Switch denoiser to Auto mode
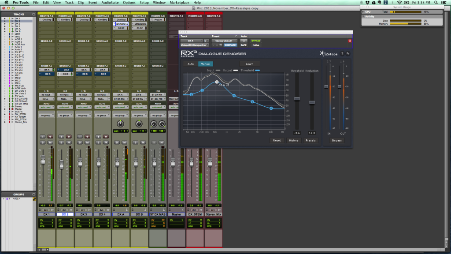The width and height of the screenshot is (451, 254). tap(190, 64)
